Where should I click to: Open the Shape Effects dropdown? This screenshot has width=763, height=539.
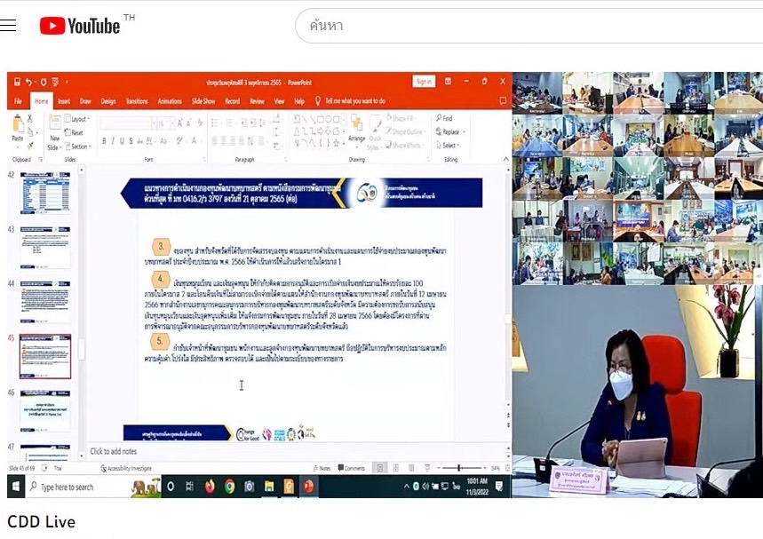tap(403, 145)
